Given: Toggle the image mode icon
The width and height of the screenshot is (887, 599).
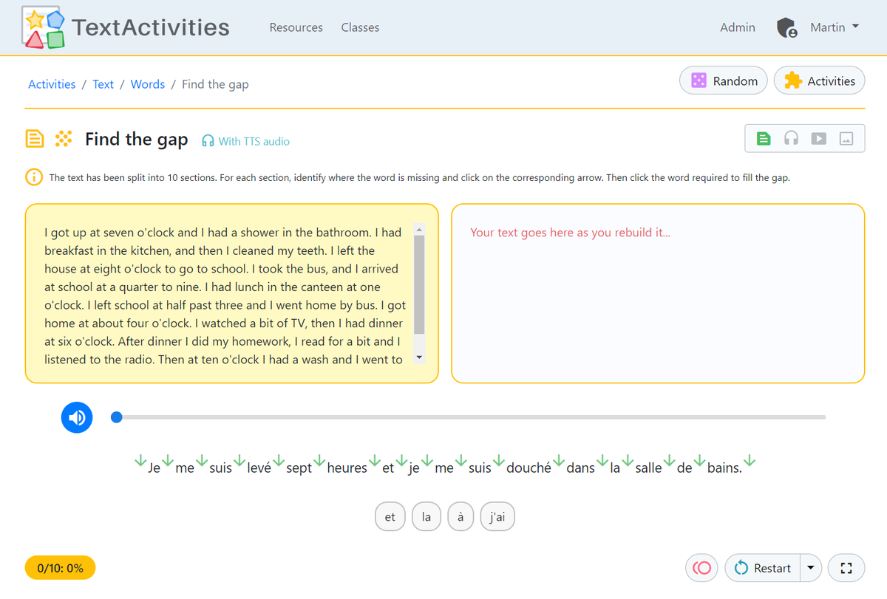Looking at the screenshot, I should 847,138.
